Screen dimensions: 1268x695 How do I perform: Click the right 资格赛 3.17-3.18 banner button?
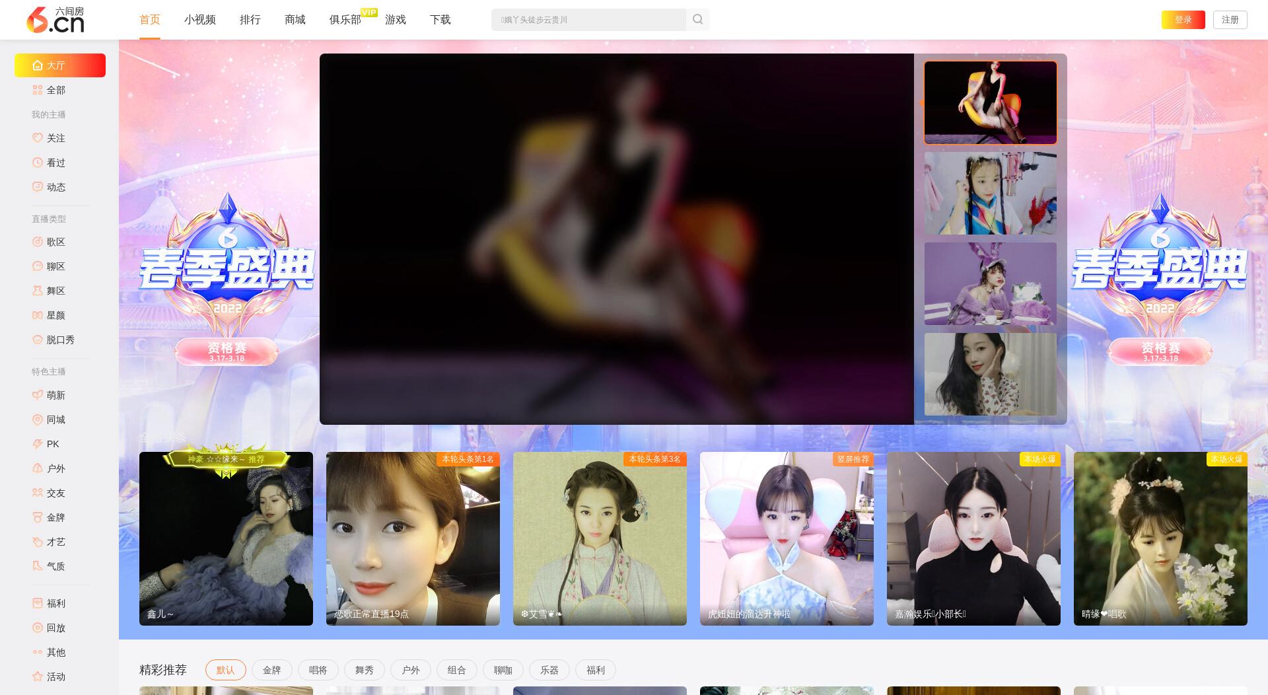coord(1160,351)
